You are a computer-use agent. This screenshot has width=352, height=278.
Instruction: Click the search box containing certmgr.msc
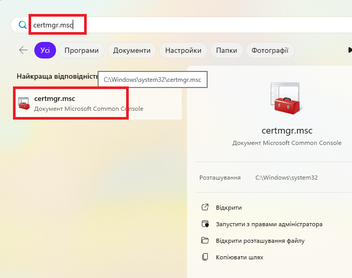tap(181, 25)
